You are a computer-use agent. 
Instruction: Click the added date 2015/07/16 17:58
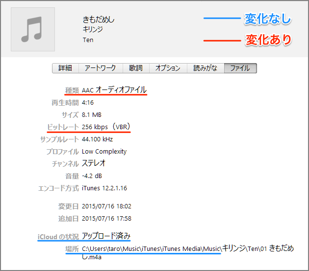click(106, 218)
